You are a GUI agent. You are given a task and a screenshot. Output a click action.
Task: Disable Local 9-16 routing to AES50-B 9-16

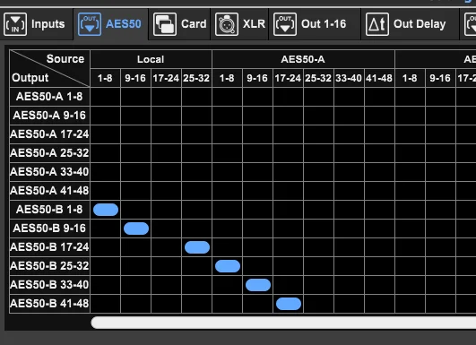click(136, 229)
